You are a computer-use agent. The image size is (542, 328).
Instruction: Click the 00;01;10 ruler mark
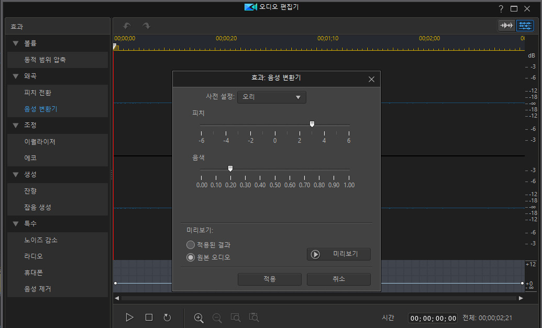(x=328, y=38)
